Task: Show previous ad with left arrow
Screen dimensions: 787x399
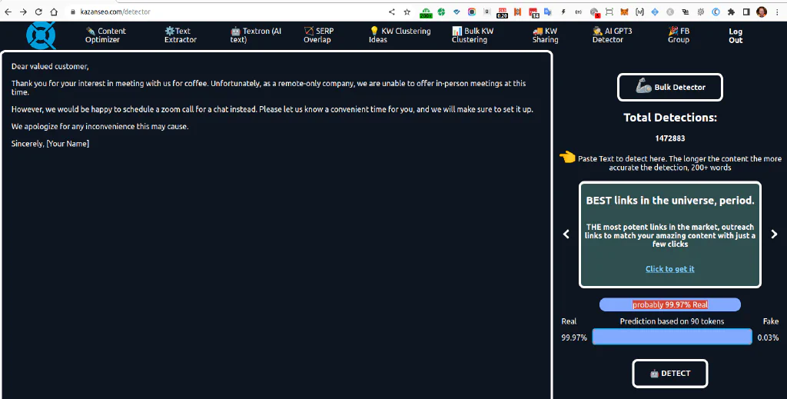Action: click(x=566, y=234)
